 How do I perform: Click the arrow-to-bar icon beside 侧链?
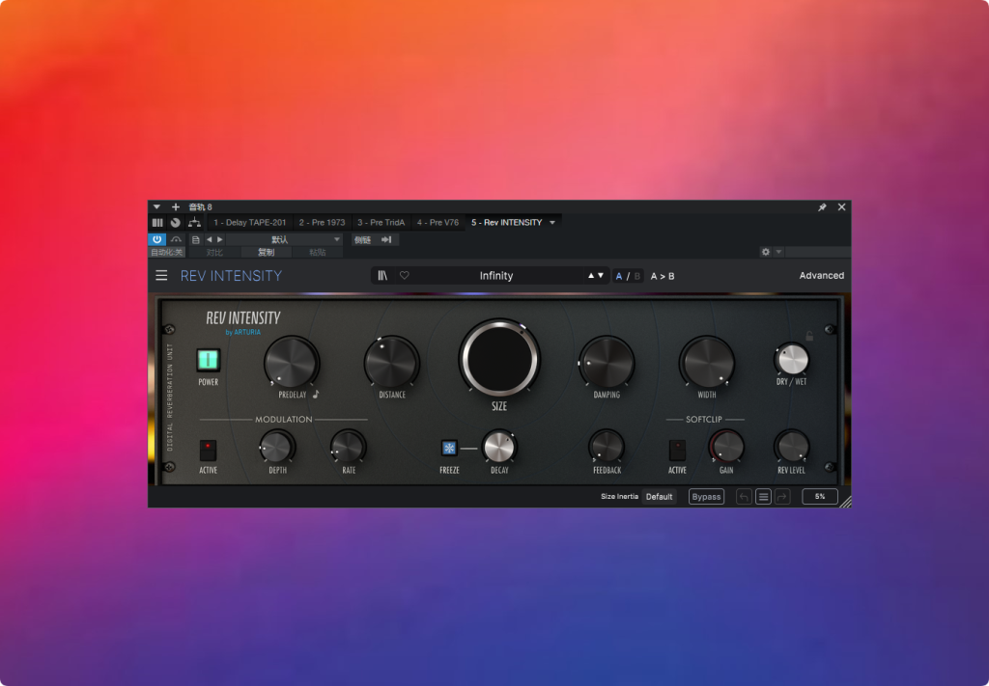pyautogui.click(x=386, y=239)
